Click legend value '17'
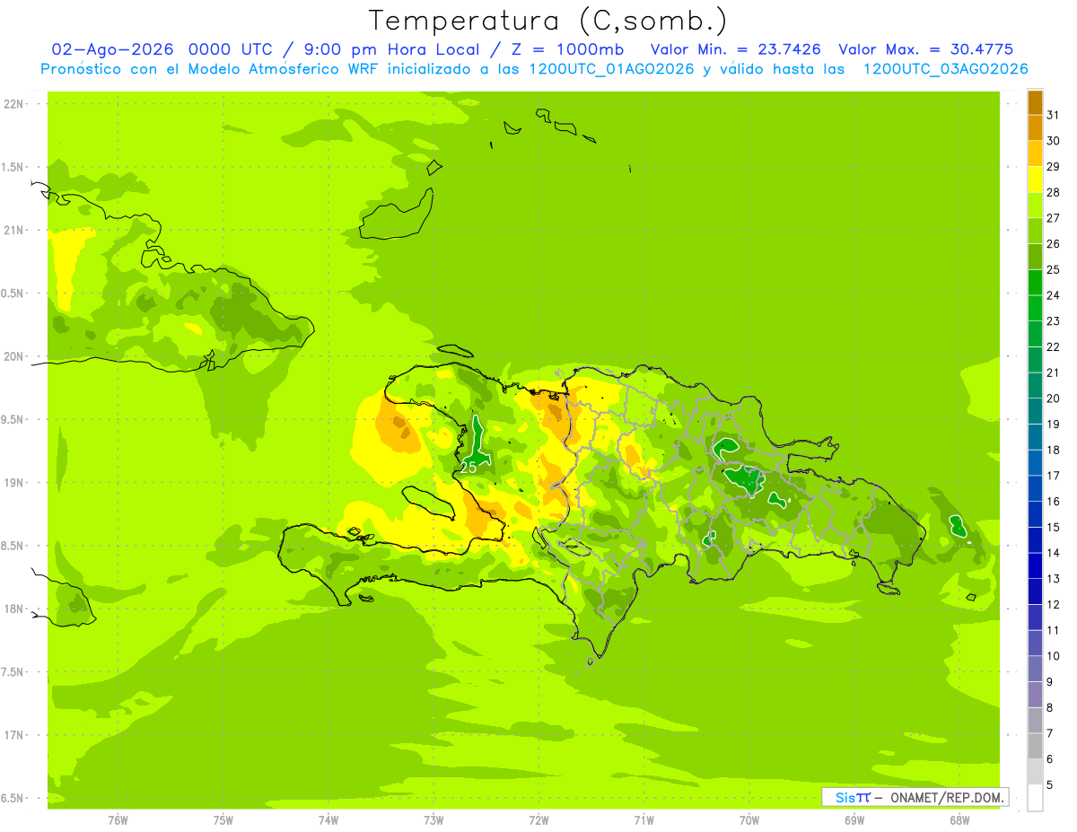This screenshot has height=832, width=1077. [x=1053, y=476]
